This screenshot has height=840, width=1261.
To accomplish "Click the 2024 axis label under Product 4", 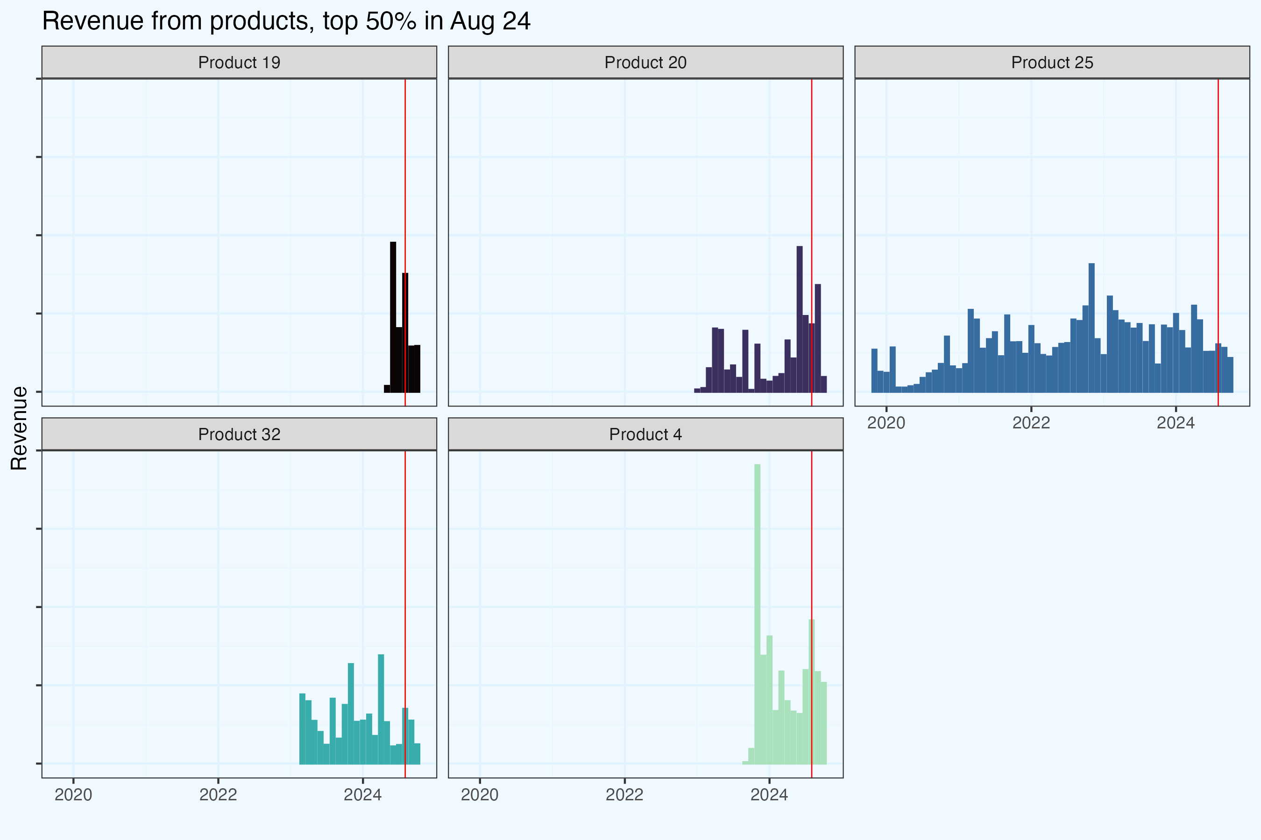I will tap(769, 795).
